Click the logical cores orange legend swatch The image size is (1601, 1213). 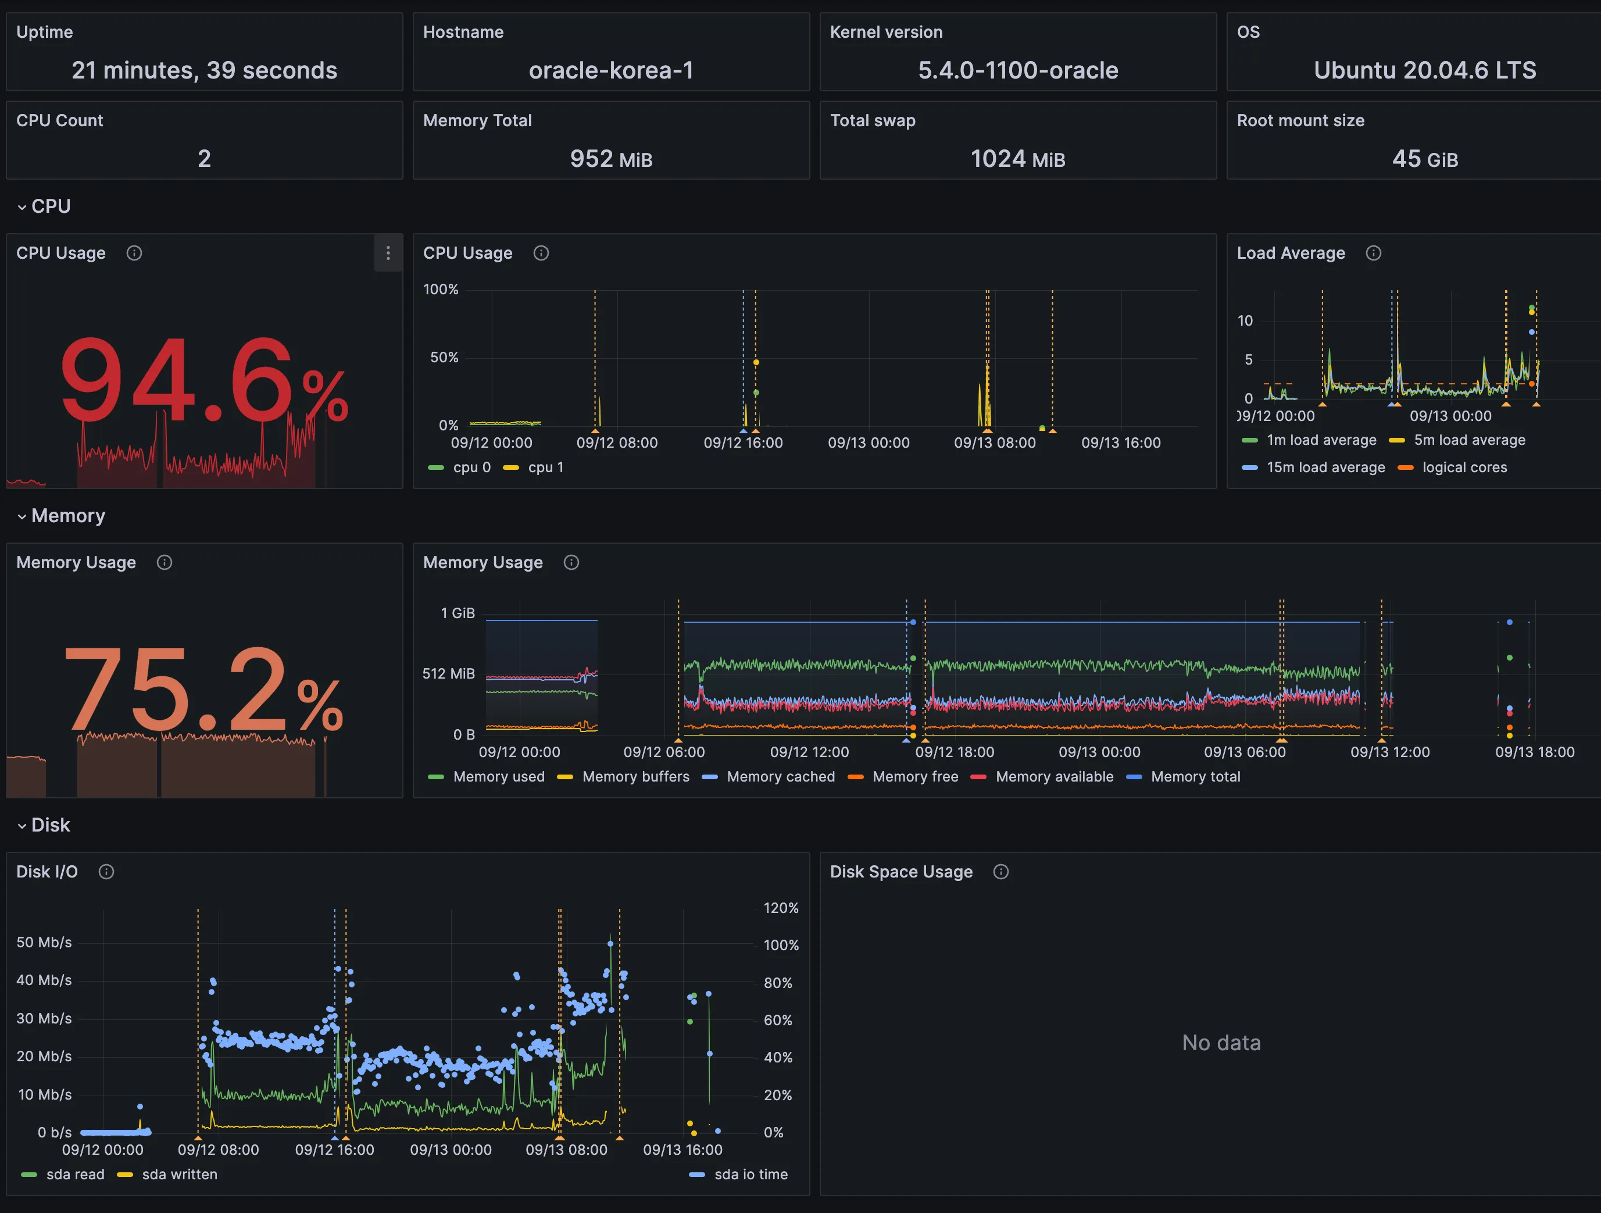pyautogui.click(x=1406, y=468)
